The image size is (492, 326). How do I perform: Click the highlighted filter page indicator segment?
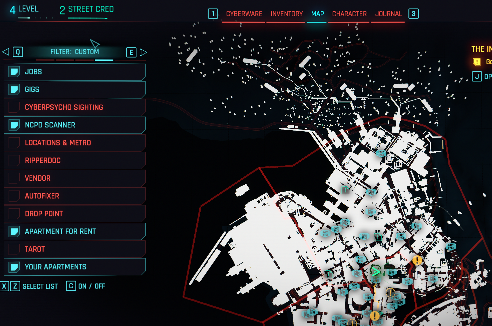click(104, 60)
